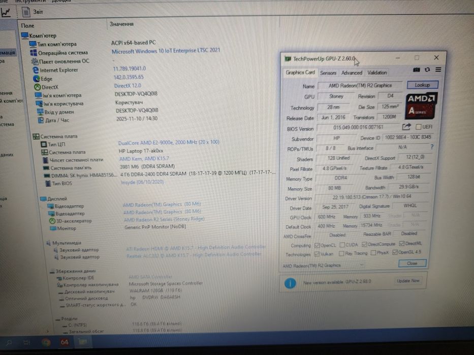The image size is (474, 355).
Task: Click the DirectX Xbox-style row icon
Action: pos(38,87)
